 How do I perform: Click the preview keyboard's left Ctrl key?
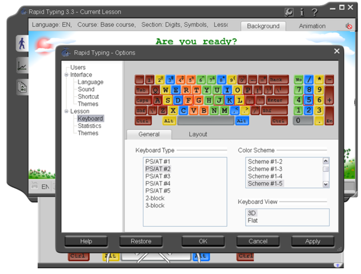click(143, 120)
